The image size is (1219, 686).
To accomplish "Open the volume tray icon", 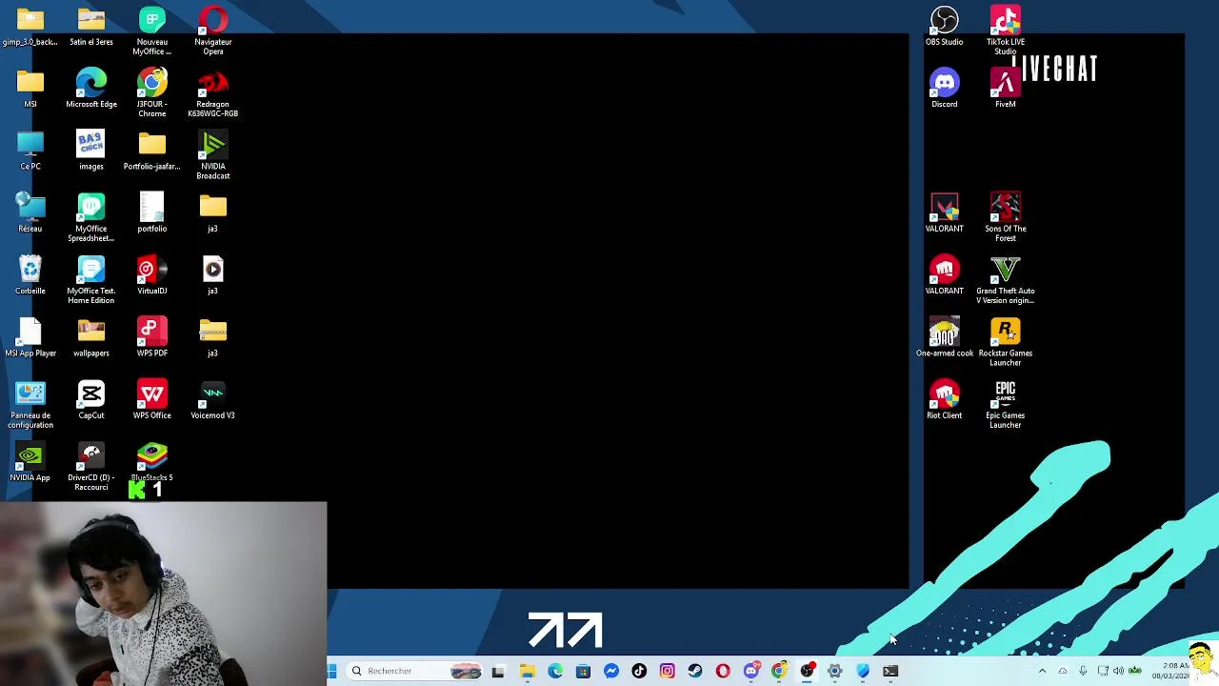I will tap(1118, 671).
